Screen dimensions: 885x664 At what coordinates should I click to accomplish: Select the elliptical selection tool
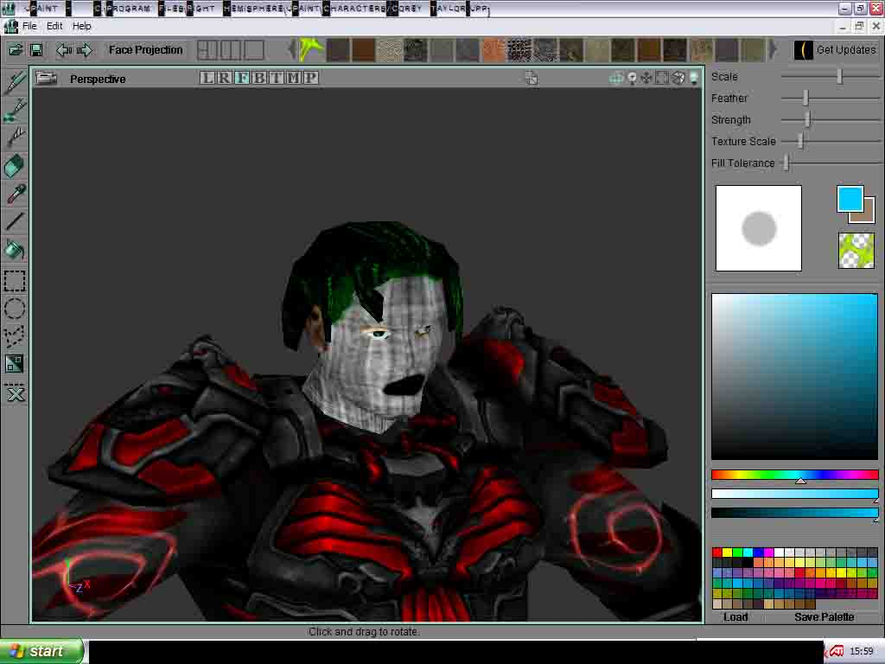[x=14, y=308]
